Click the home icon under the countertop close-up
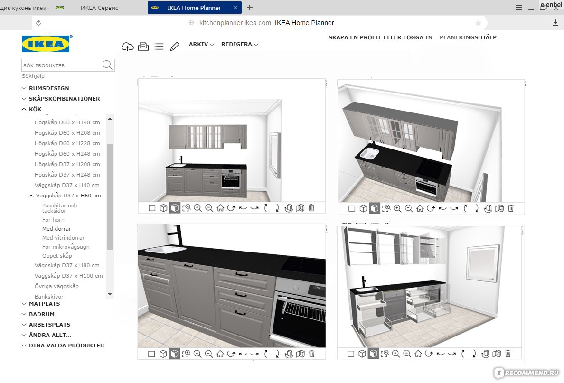Image resolution: width=564 pixels, height=383 pixels. click(220, 354)
